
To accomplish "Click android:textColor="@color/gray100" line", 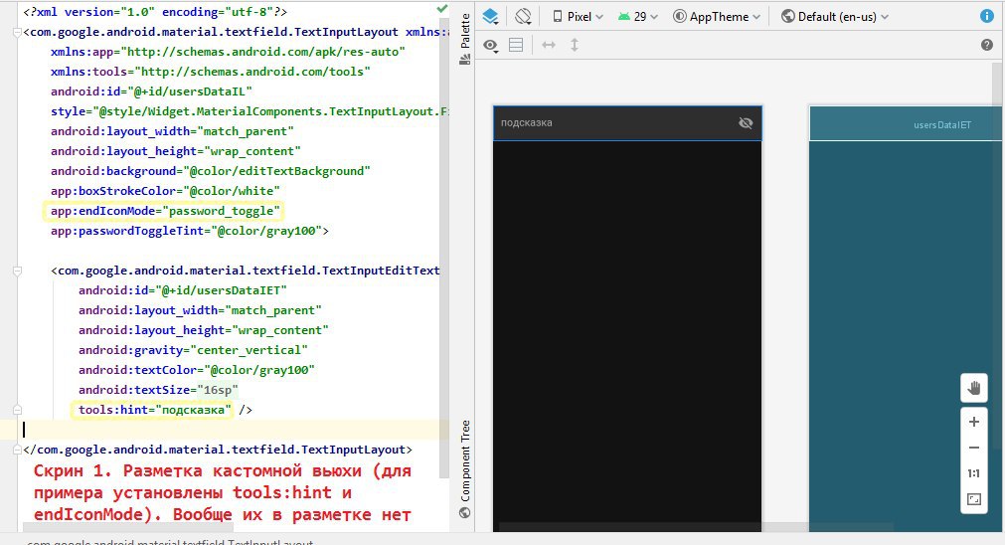I will tap(197, 370).
